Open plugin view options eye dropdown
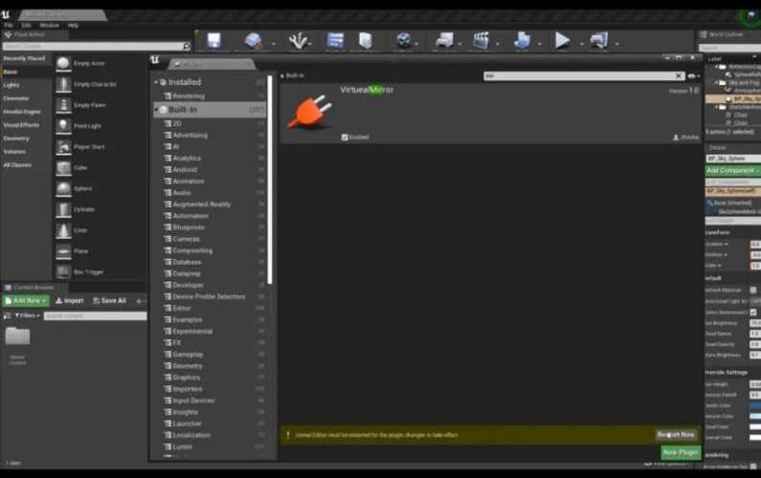Viewport: 761px width, 478px height. pyautogui.click(x=694, y=76)
